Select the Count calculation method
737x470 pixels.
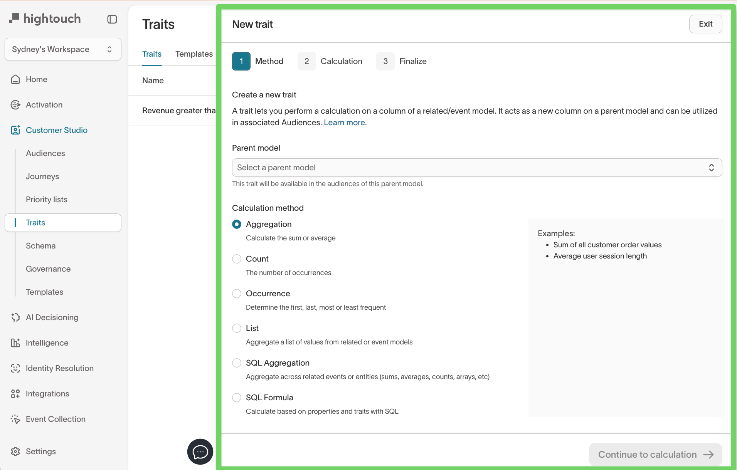coord(237,259)
